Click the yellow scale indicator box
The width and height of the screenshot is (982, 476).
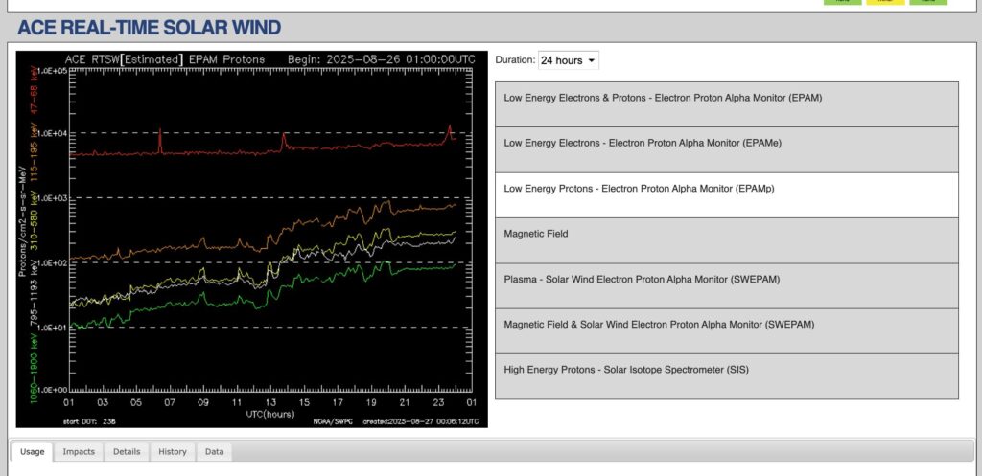(884, 2)
